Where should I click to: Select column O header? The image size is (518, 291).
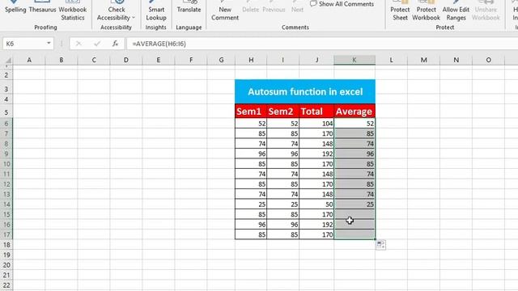coord(488,60)
